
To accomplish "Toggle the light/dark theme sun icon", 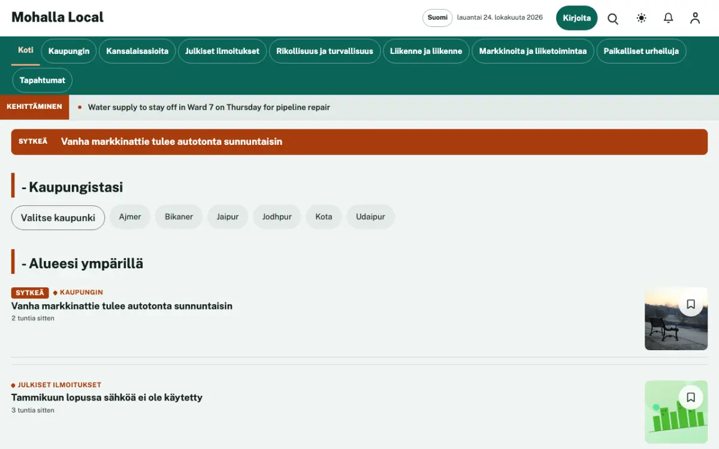I will point(642,18).
